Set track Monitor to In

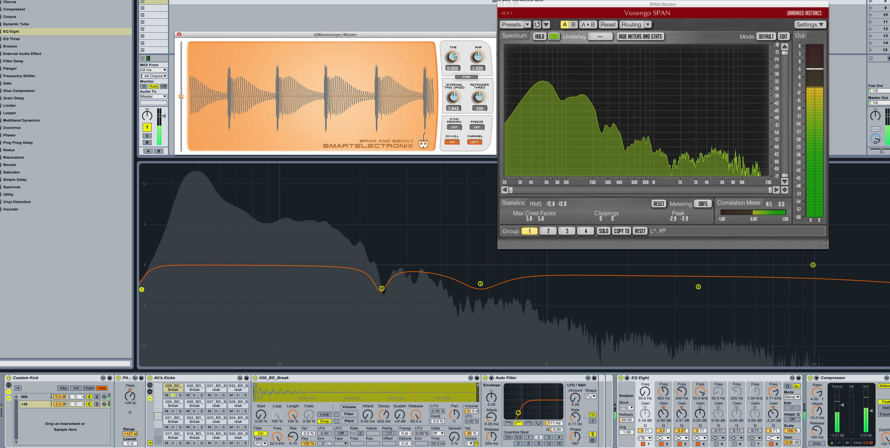click(x=144, y=86)
